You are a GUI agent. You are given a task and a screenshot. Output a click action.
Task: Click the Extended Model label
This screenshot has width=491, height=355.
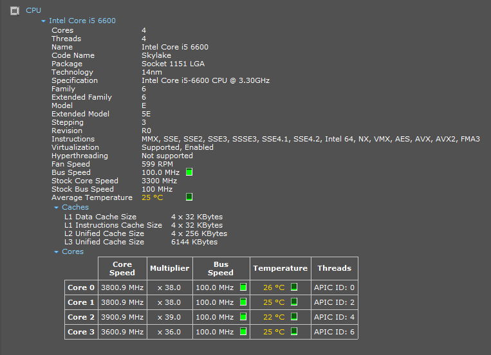point(80,114)
